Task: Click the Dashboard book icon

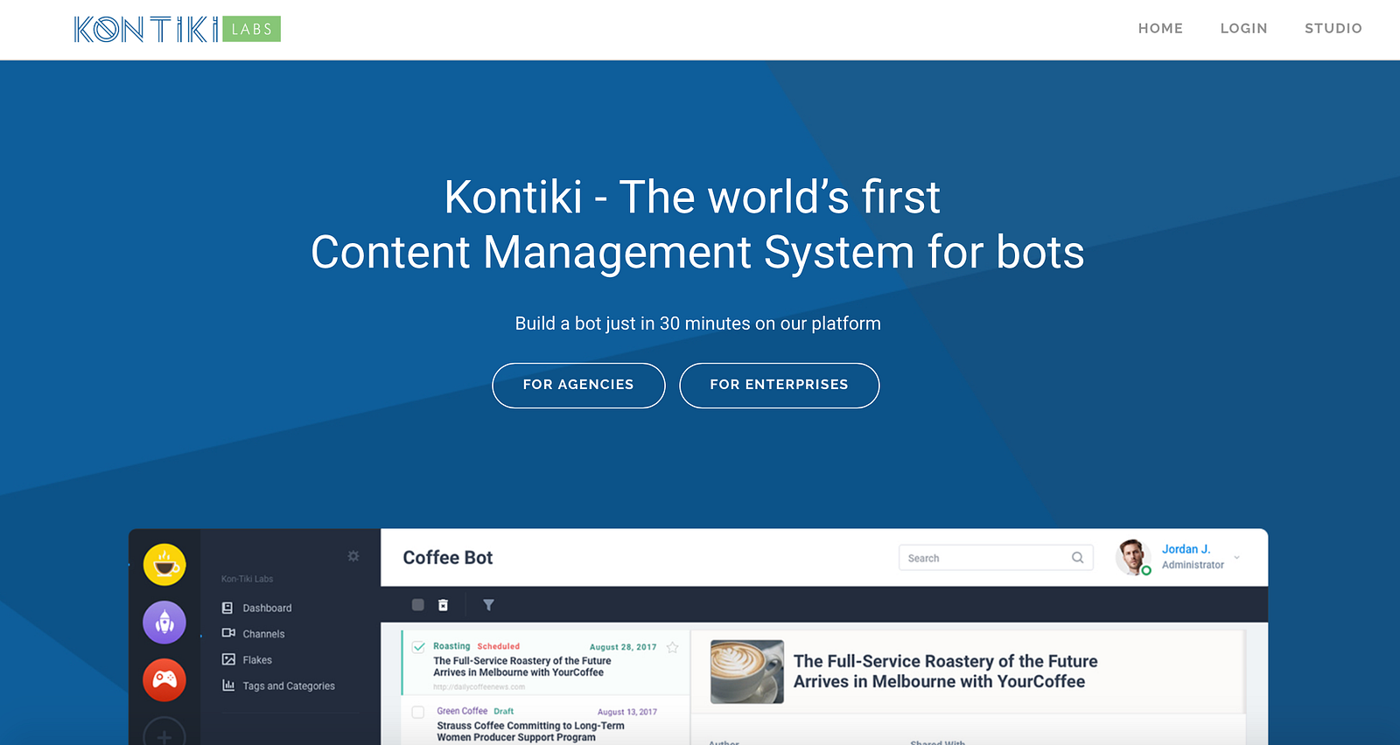Action: (227, 608)
